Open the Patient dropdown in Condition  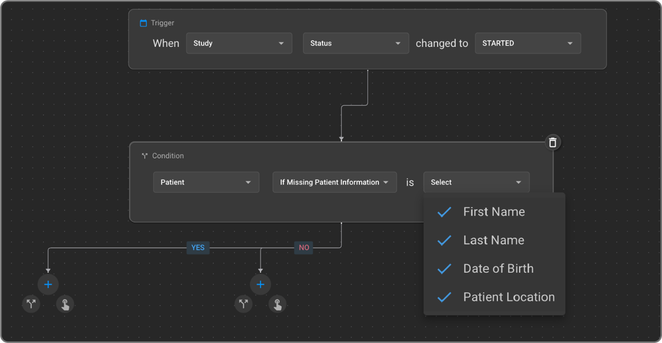pyautogui.click(x=206, y=182)
